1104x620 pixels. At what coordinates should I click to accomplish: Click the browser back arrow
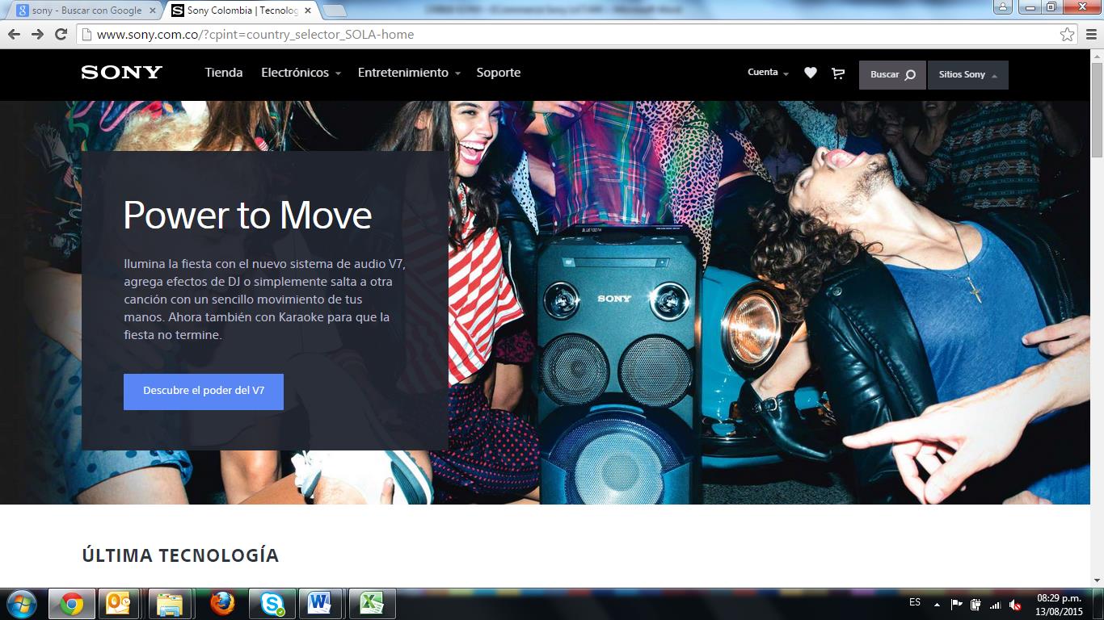pyautogui.click(x=14, y=35)
